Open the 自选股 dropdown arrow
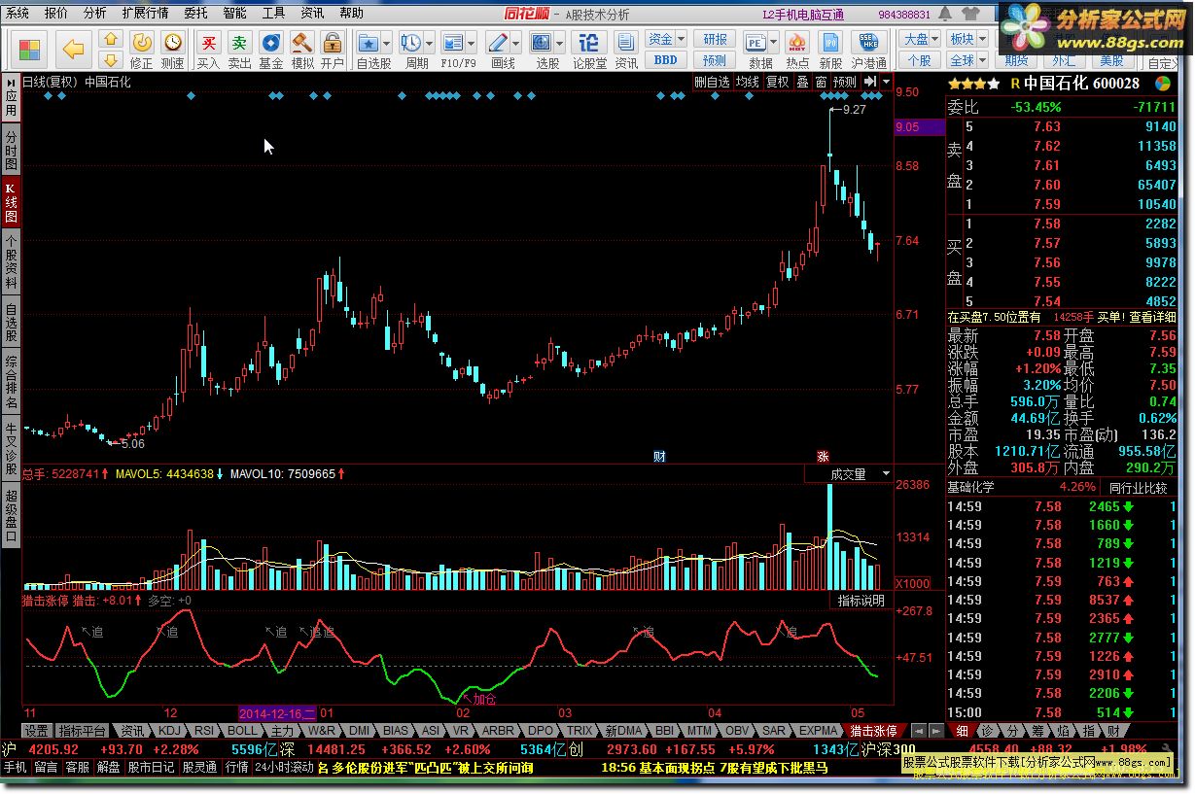 (x=387, y=43)
